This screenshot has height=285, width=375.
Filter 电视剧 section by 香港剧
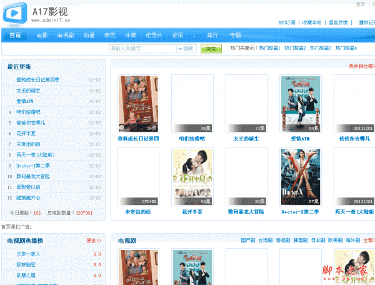pos(283,240)
